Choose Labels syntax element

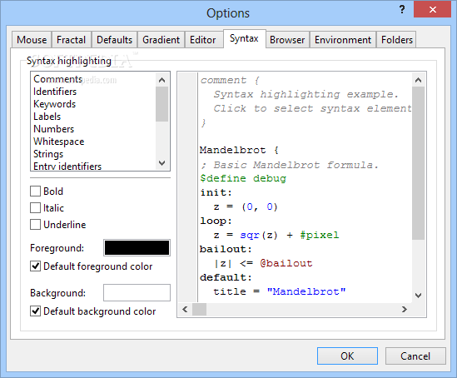[x=93, y=117]
